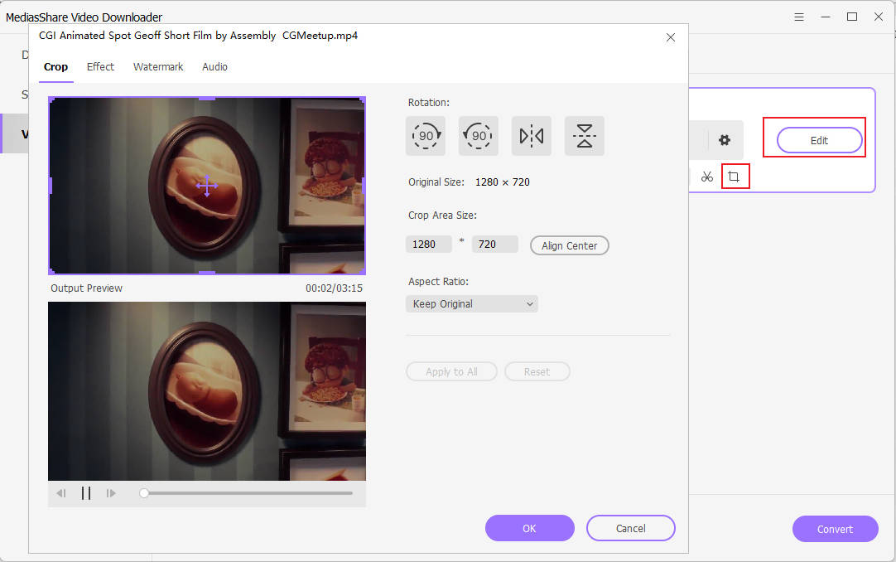The height and width of the screenshot is (562, 896).
Task: Flip video vertically
Action: [584, 136]
